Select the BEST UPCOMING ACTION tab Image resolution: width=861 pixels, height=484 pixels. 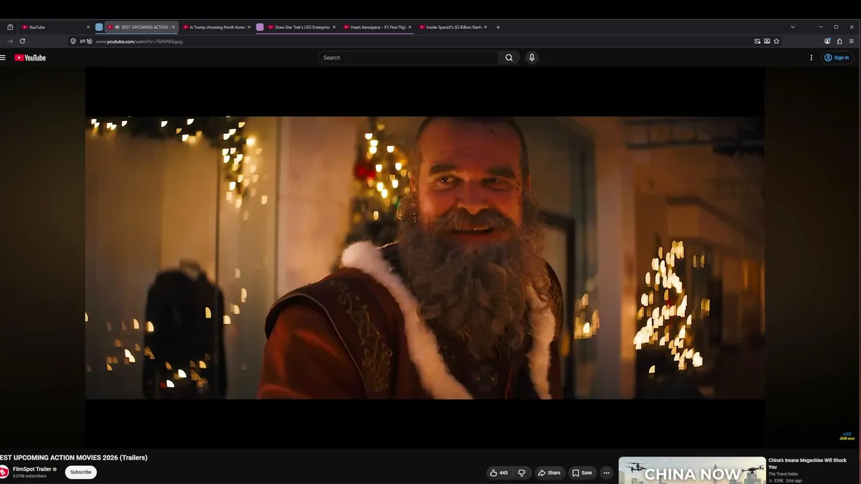pos(141,27)
